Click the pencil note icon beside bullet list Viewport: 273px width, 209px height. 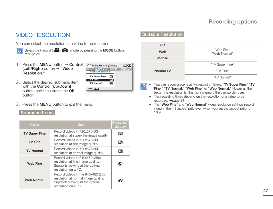pos(144,86)
